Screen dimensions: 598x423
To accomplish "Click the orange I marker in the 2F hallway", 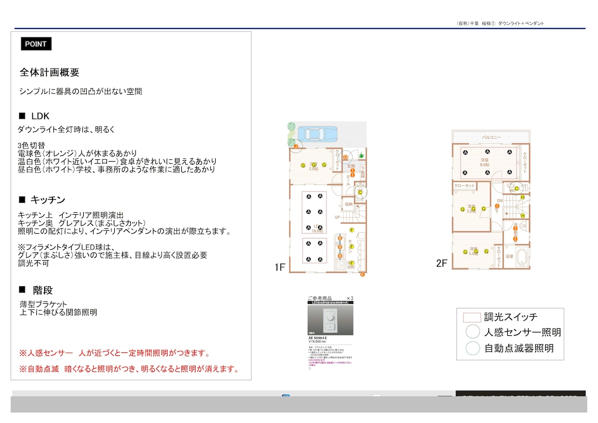I will click(497, 206).
